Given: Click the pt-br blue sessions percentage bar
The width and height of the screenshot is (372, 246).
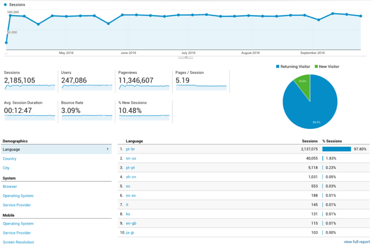Looking at the screenshot, I should coord(337,149).
